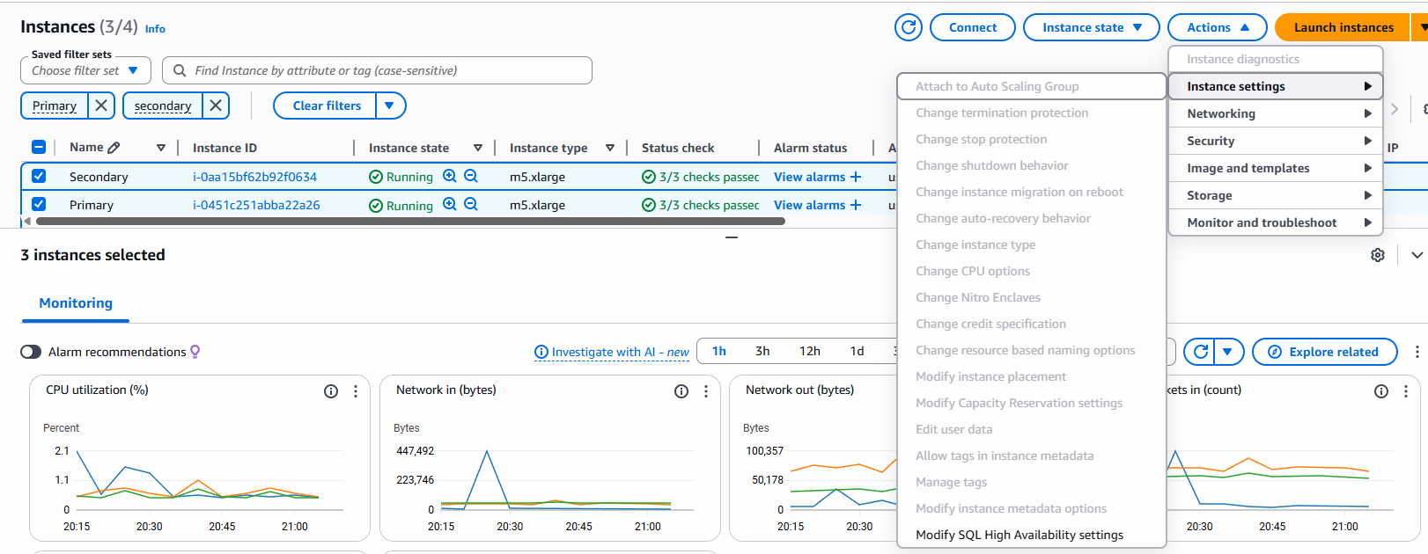This screenshot has width=1428, height=554.
Task: Click the refresh instances icon button
Action: point(908,27)
